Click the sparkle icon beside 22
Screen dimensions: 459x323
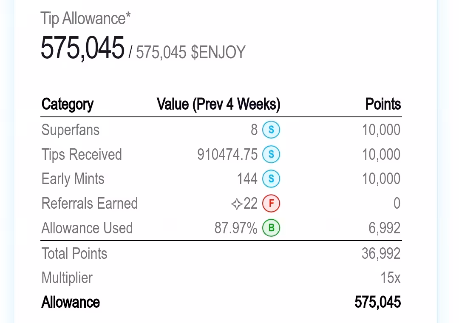[x=237, y=204]
